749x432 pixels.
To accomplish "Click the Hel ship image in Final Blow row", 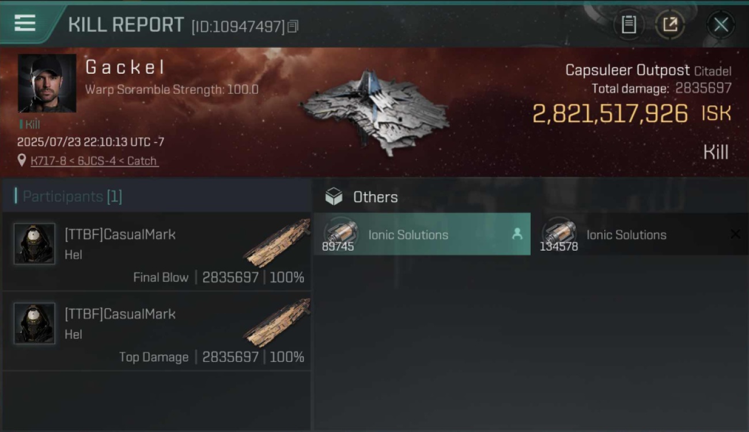I will [x=277, y=242].
